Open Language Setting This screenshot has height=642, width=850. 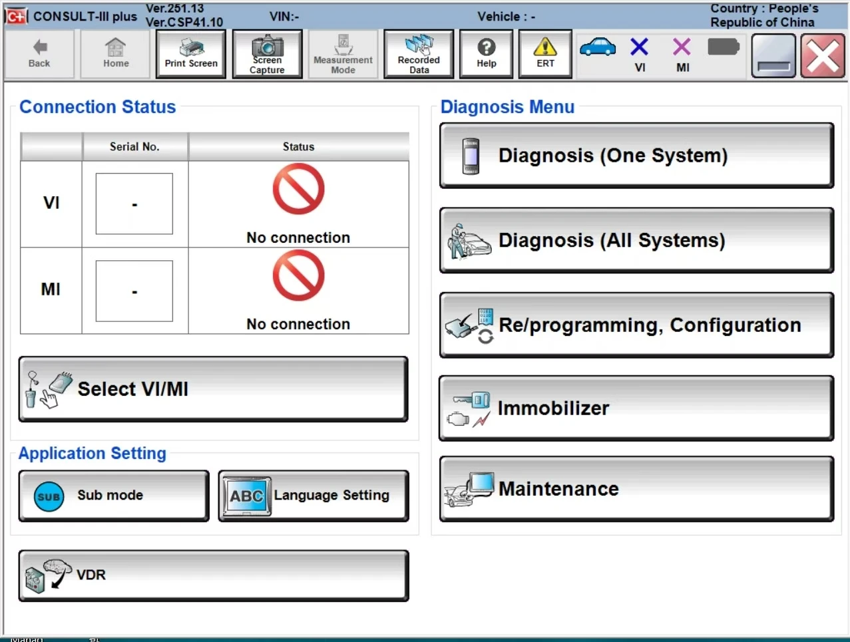[x=314, y=496]
